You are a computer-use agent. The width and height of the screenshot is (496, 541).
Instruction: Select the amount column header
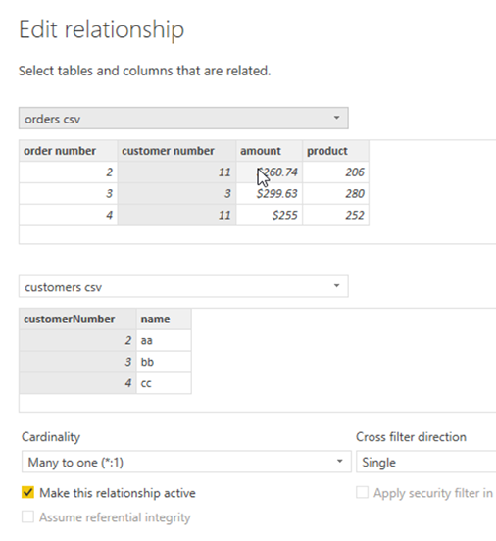270,151
